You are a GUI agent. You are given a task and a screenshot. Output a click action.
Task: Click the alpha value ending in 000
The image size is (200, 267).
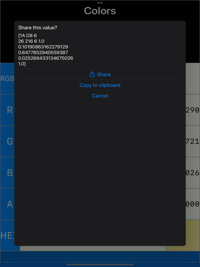point(193,204)
